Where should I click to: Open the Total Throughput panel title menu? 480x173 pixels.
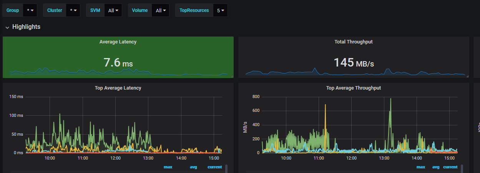click(x=353, y=42)
